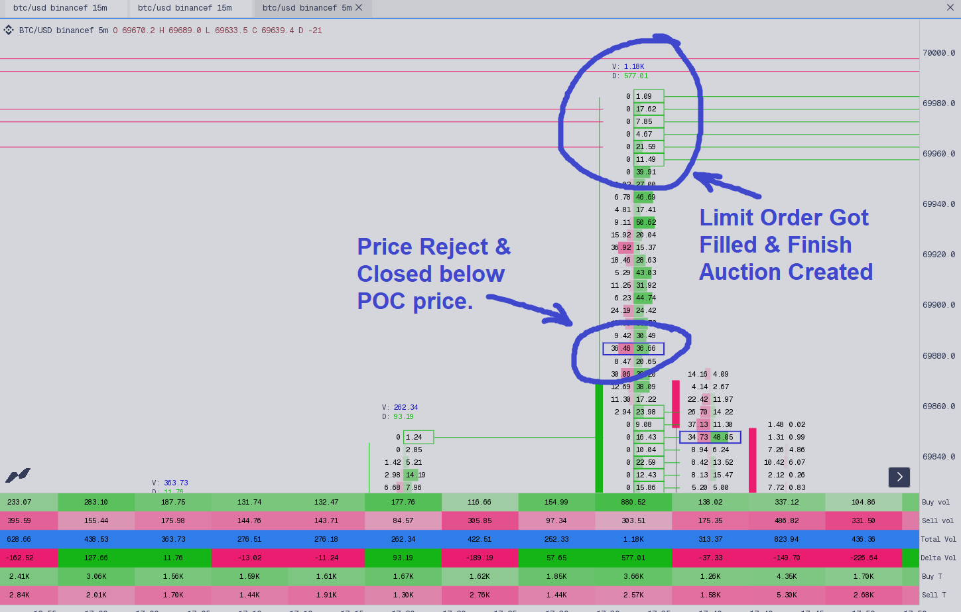Close the chart panel with the top-right X
961x612 pixels.
click(x=950, y=8)
